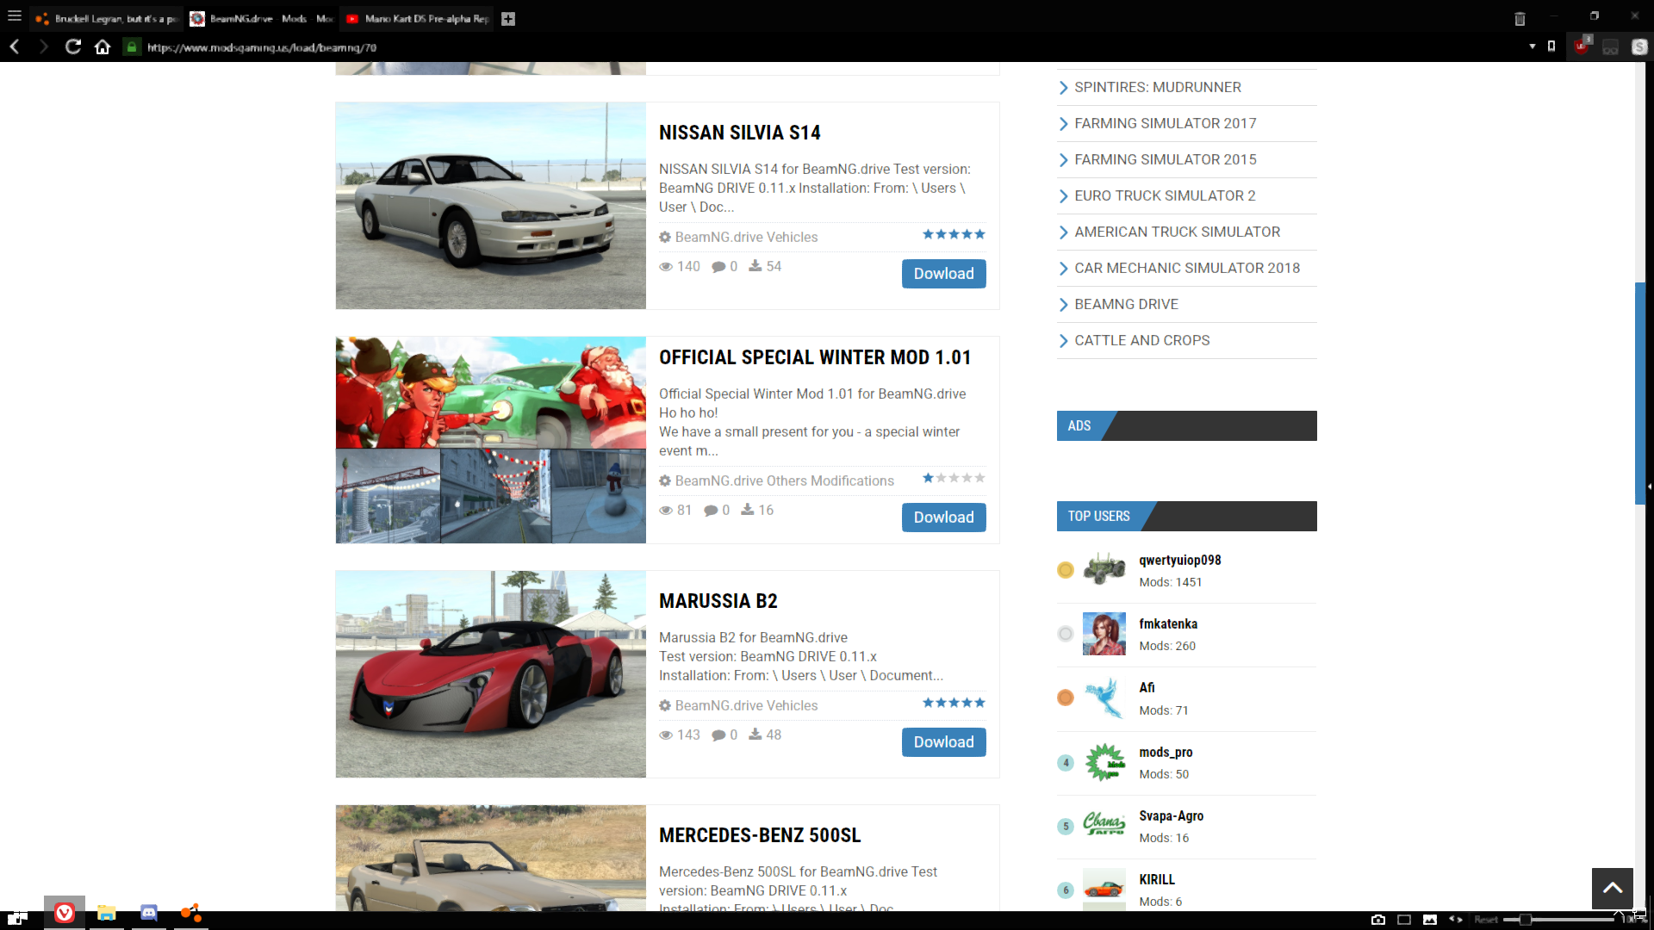Expand AMERICAN TRUCK SIMULATOR chevron
This screenshot has width=1654, height=930.
tap(1063, 232)
